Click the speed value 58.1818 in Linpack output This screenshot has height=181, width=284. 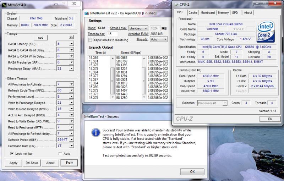[x=122, y=83]
